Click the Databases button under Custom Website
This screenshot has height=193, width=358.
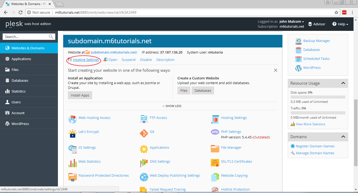[x=203, y=90]
